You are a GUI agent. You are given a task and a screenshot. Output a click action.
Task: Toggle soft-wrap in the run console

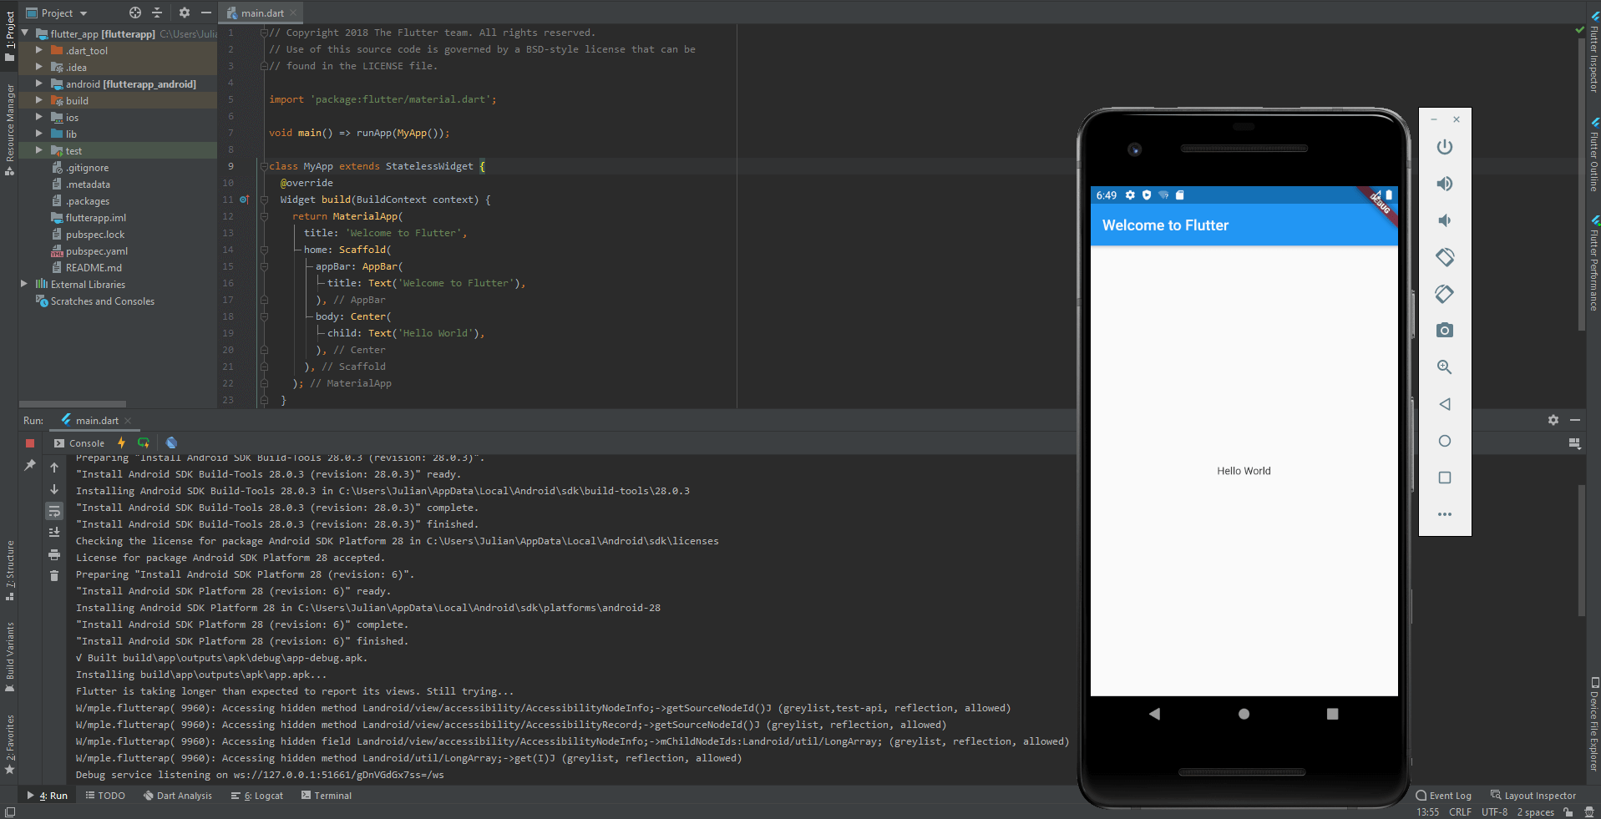pos(53,511)
